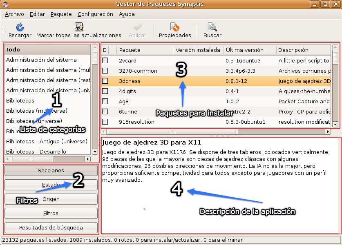Screen dimensions: 342x245
Task: Sort by the Paquete column header
Action: (145, 50)
